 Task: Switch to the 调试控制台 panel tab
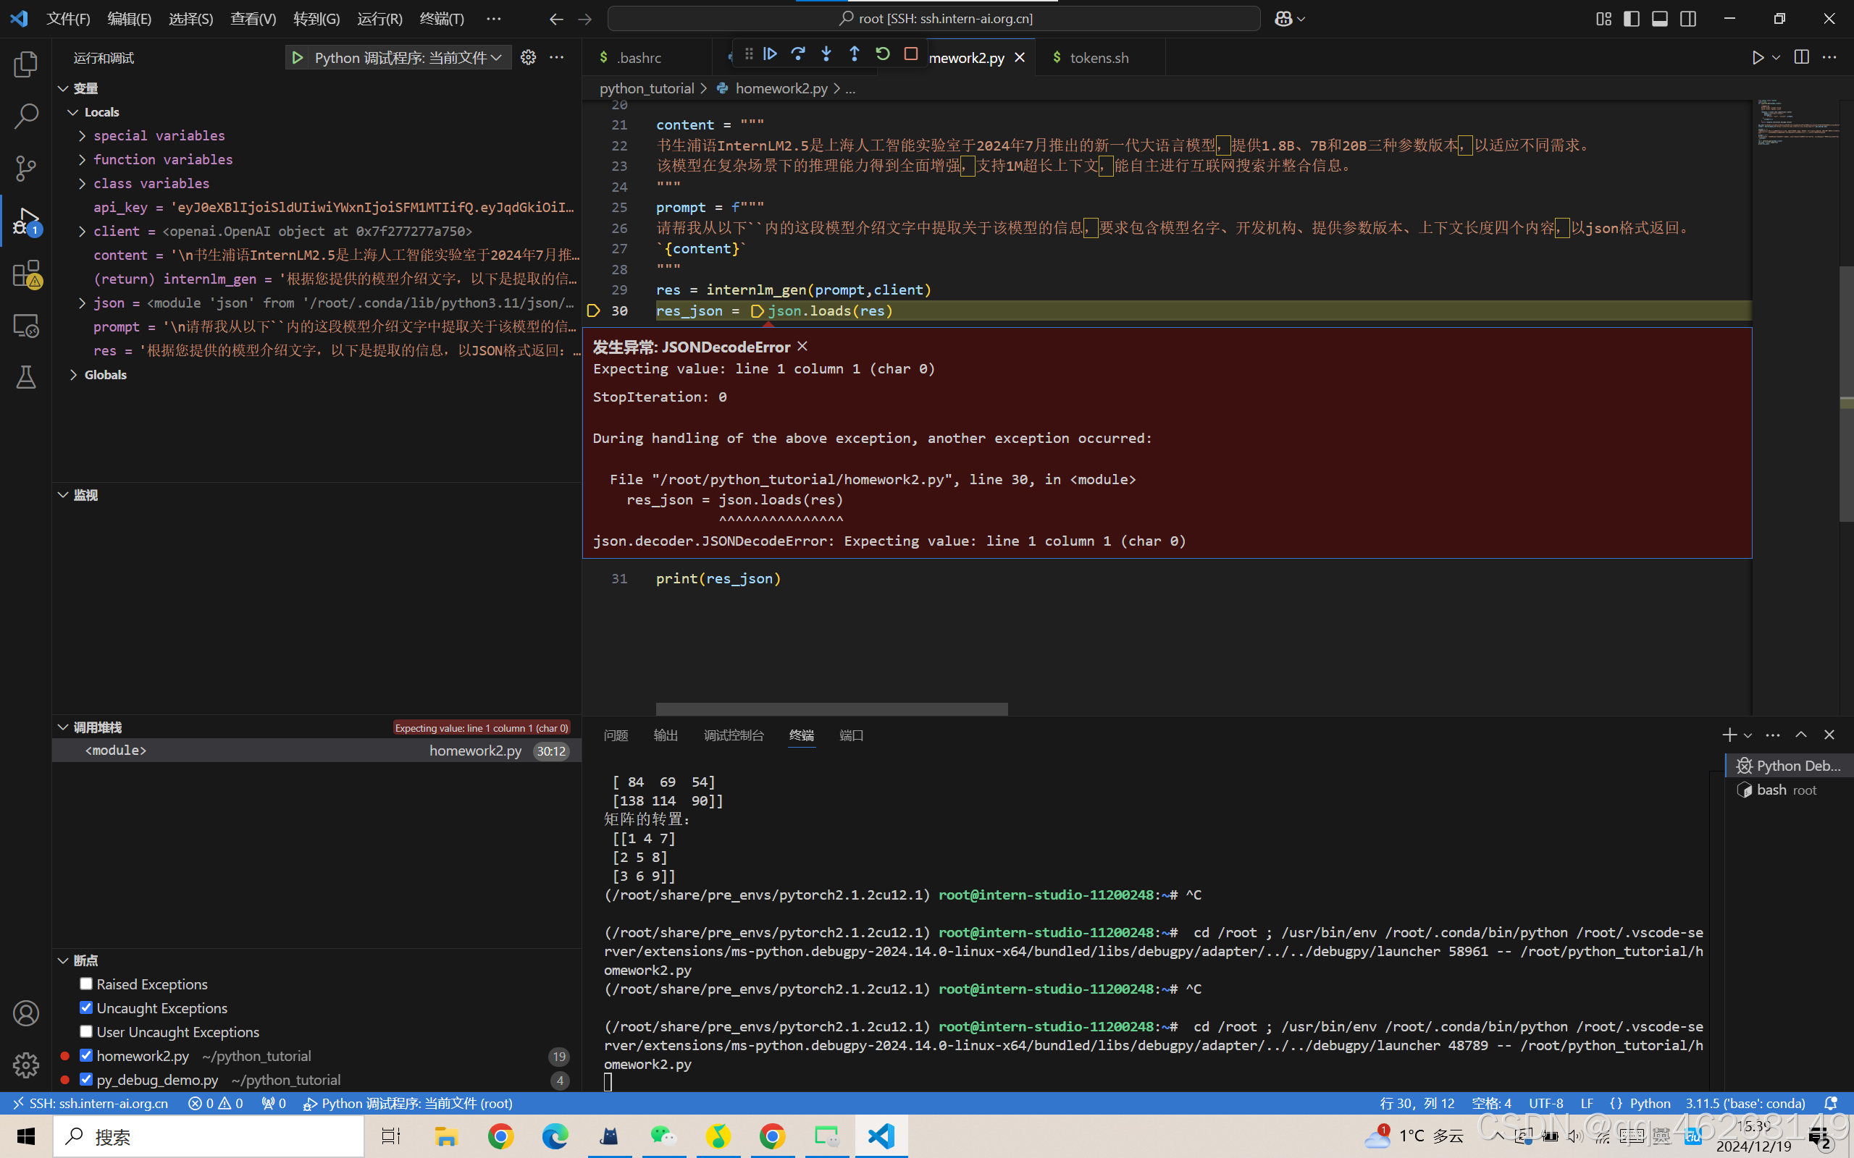(x=733, y=735)
